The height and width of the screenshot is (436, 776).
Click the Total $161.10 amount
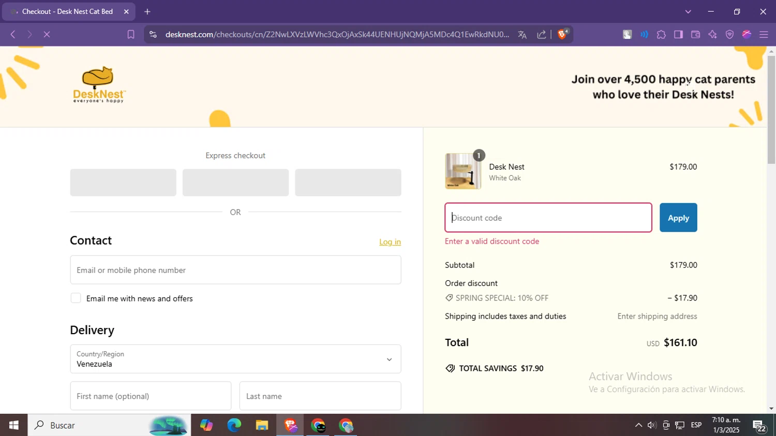[680, 342]
